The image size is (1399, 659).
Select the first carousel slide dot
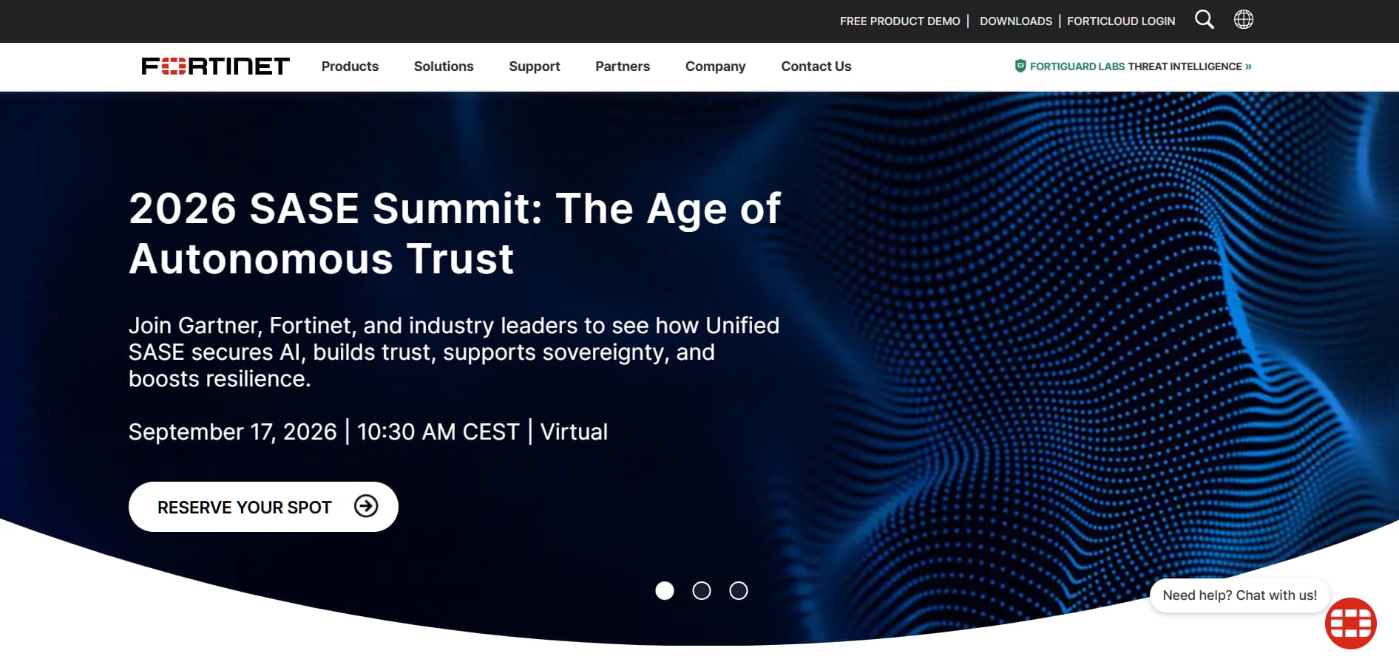coord(665,591)
